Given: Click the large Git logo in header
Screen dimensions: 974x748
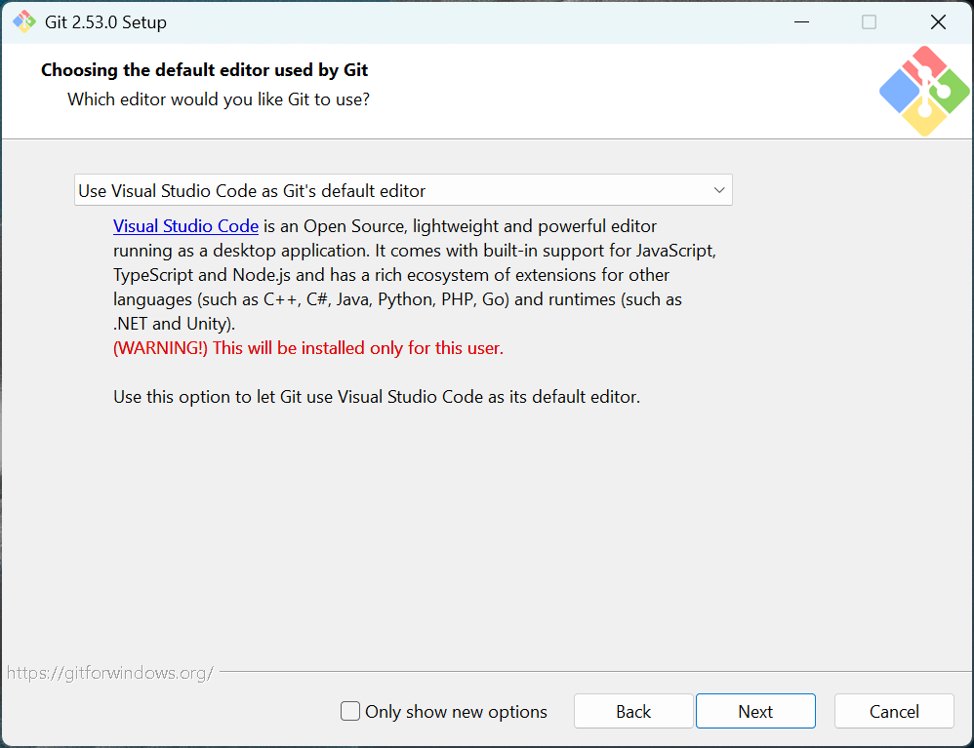Looking at the screenshot, I should (924, 92).
